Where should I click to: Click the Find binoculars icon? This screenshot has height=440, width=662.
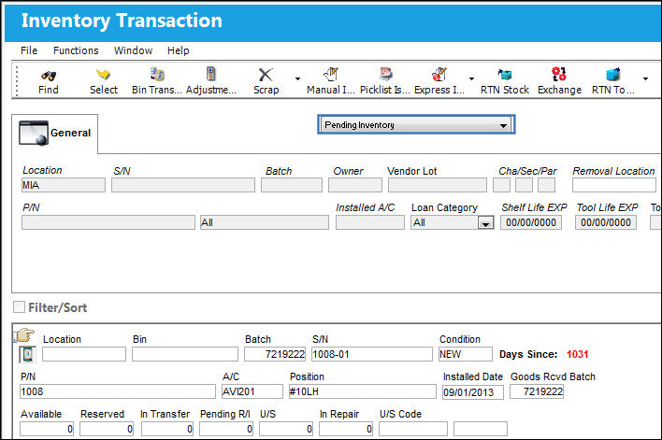pyautogui.click(x=49, y=76)
